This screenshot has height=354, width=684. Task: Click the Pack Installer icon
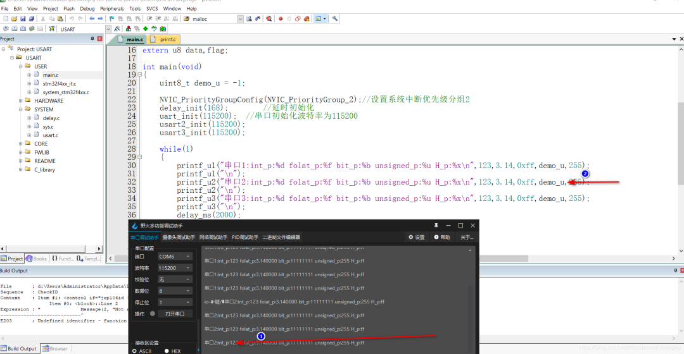pyautogui.click(x=163, y=28)
